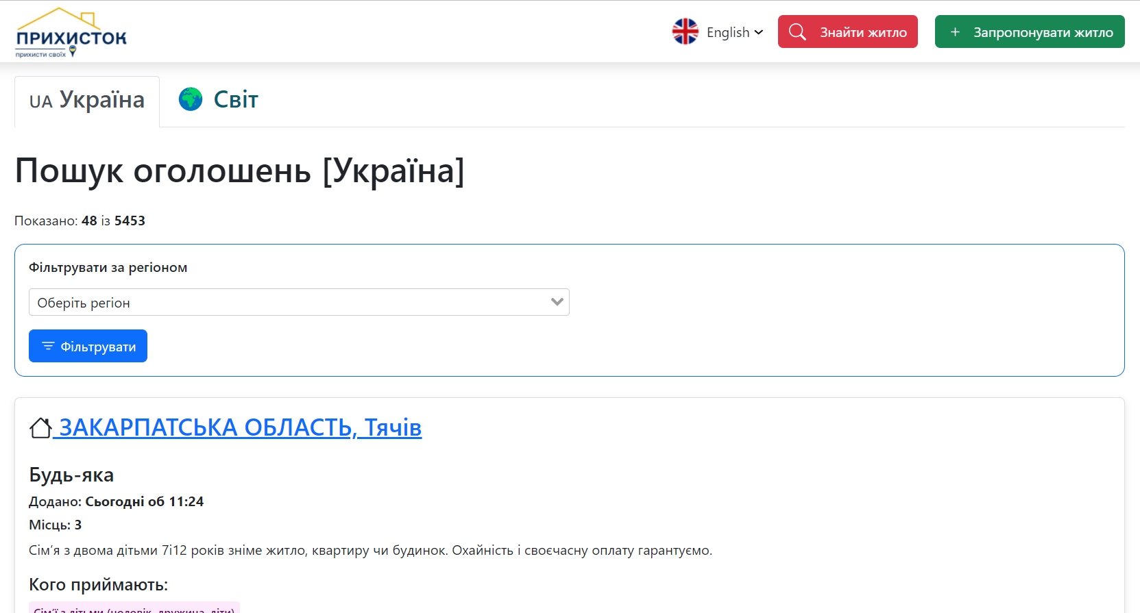Open the ЗАКАРПАТСЬКА ОБЛАСТЬ, Тячів listing link

pos(240,427)
